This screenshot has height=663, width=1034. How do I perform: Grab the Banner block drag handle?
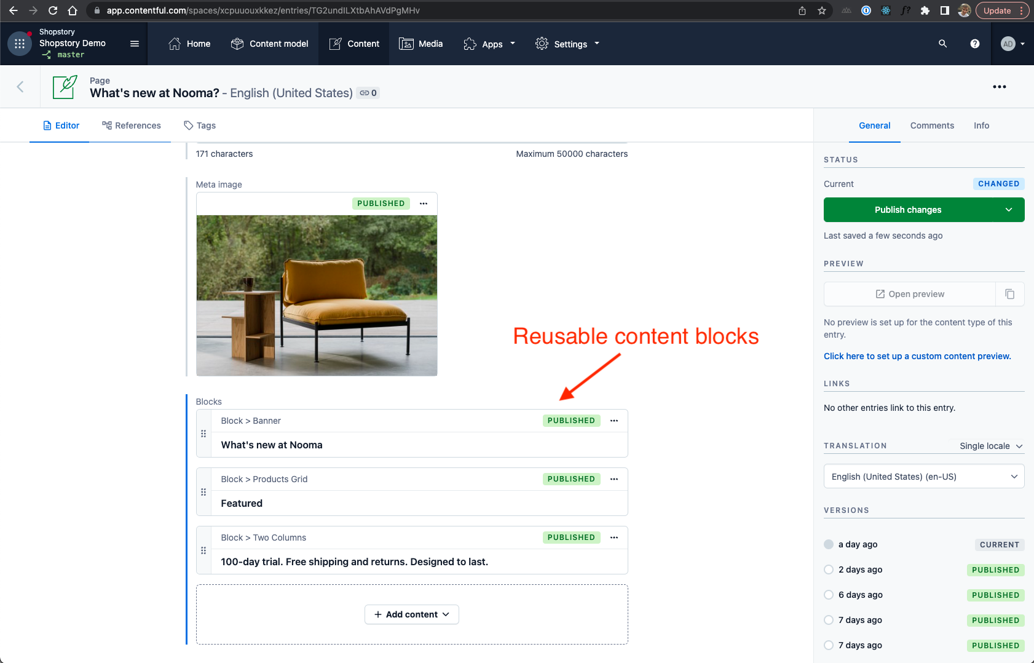203,434
